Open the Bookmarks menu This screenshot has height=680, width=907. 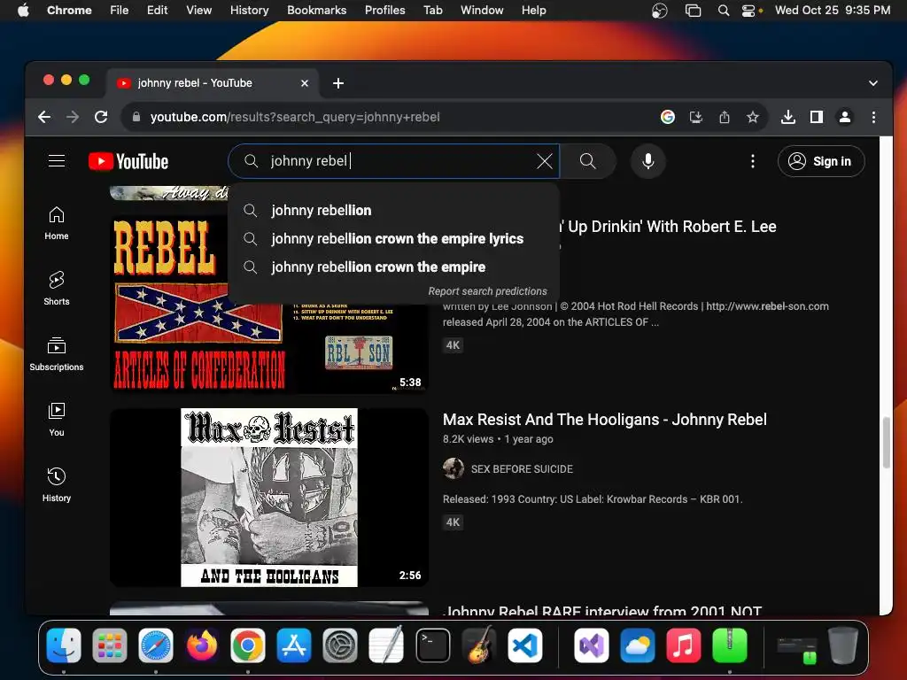click(317, 10)
